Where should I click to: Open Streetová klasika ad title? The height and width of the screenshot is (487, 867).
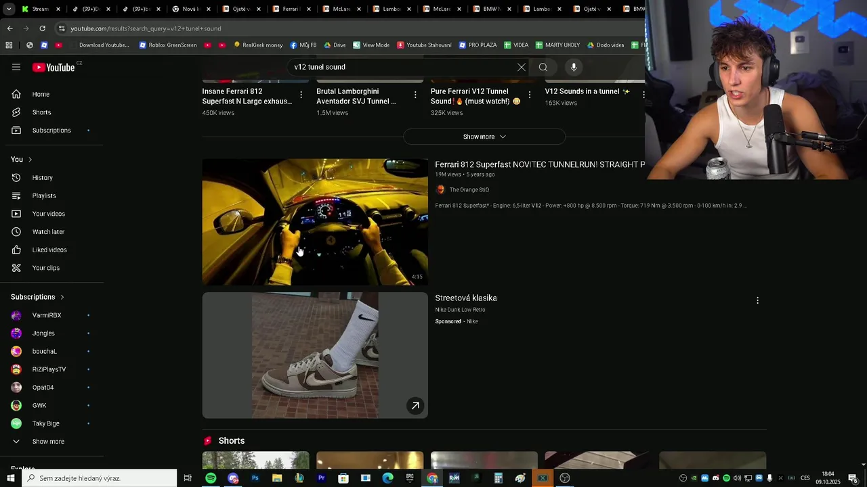tap(466, 298)
